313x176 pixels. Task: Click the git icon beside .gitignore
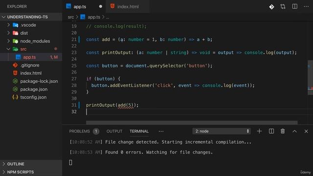point(15,65)
